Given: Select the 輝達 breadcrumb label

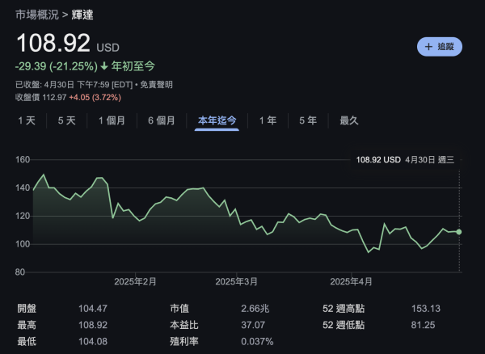Looking at the screenshot, I should click(x=82, y=15).
